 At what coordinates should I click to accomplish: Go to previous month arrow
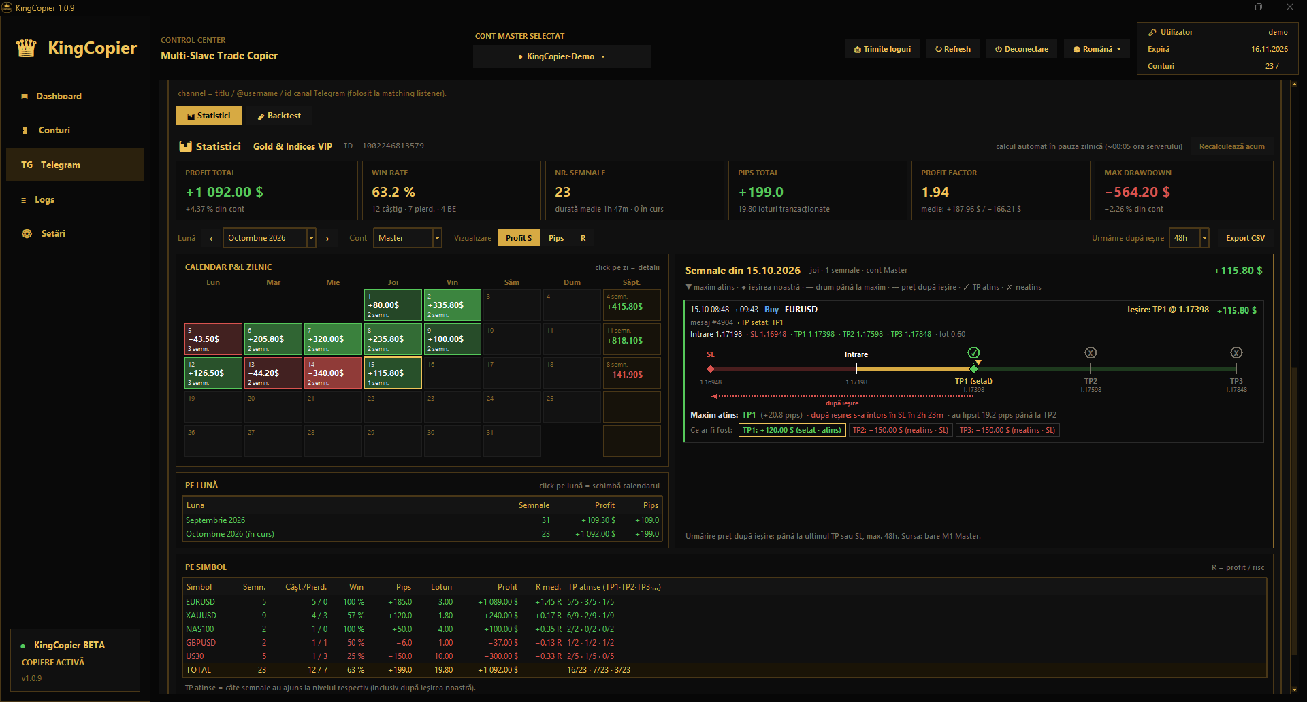pos(211,238)
